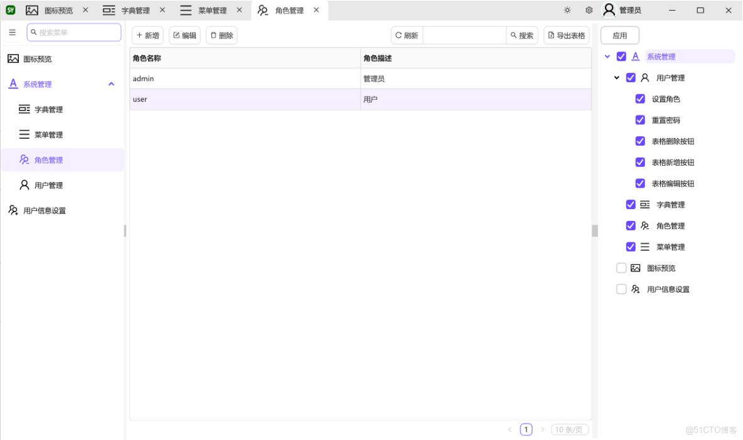
Task: Collapse 系统管理 in the left sidebar
Action: pos(111,83)
